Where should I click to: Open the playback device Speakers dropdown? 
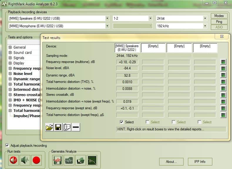point(107,18)
